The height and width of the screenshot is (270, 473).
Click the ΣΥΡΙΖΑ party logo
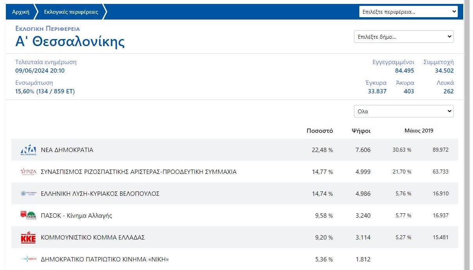tap(28, 172)
